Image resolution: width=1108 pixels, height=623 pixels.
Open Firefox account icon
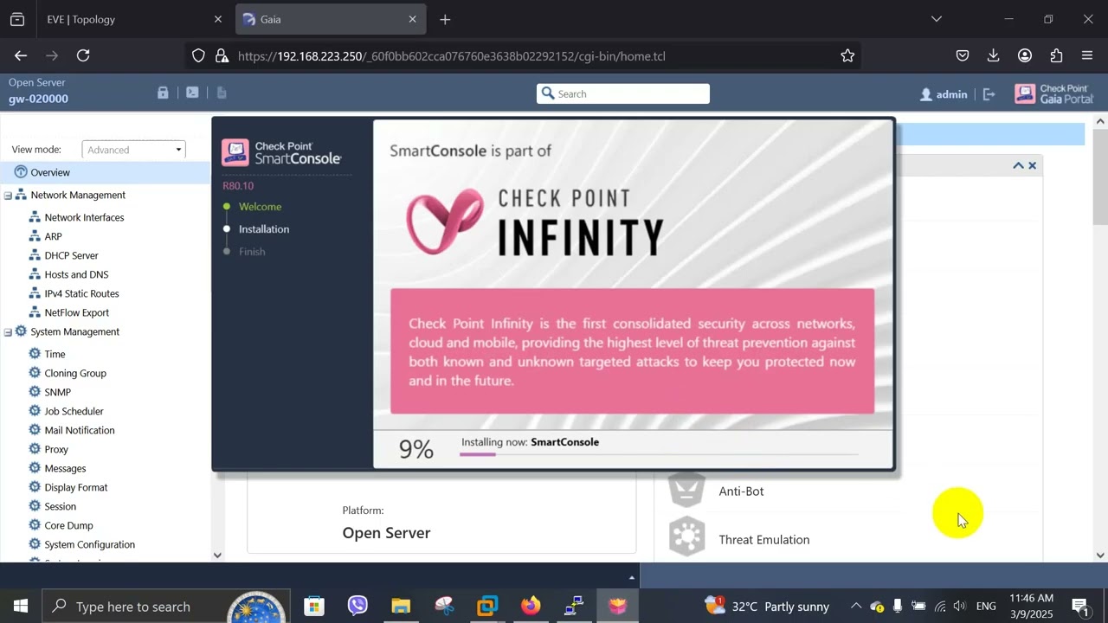pos(1025,55)
